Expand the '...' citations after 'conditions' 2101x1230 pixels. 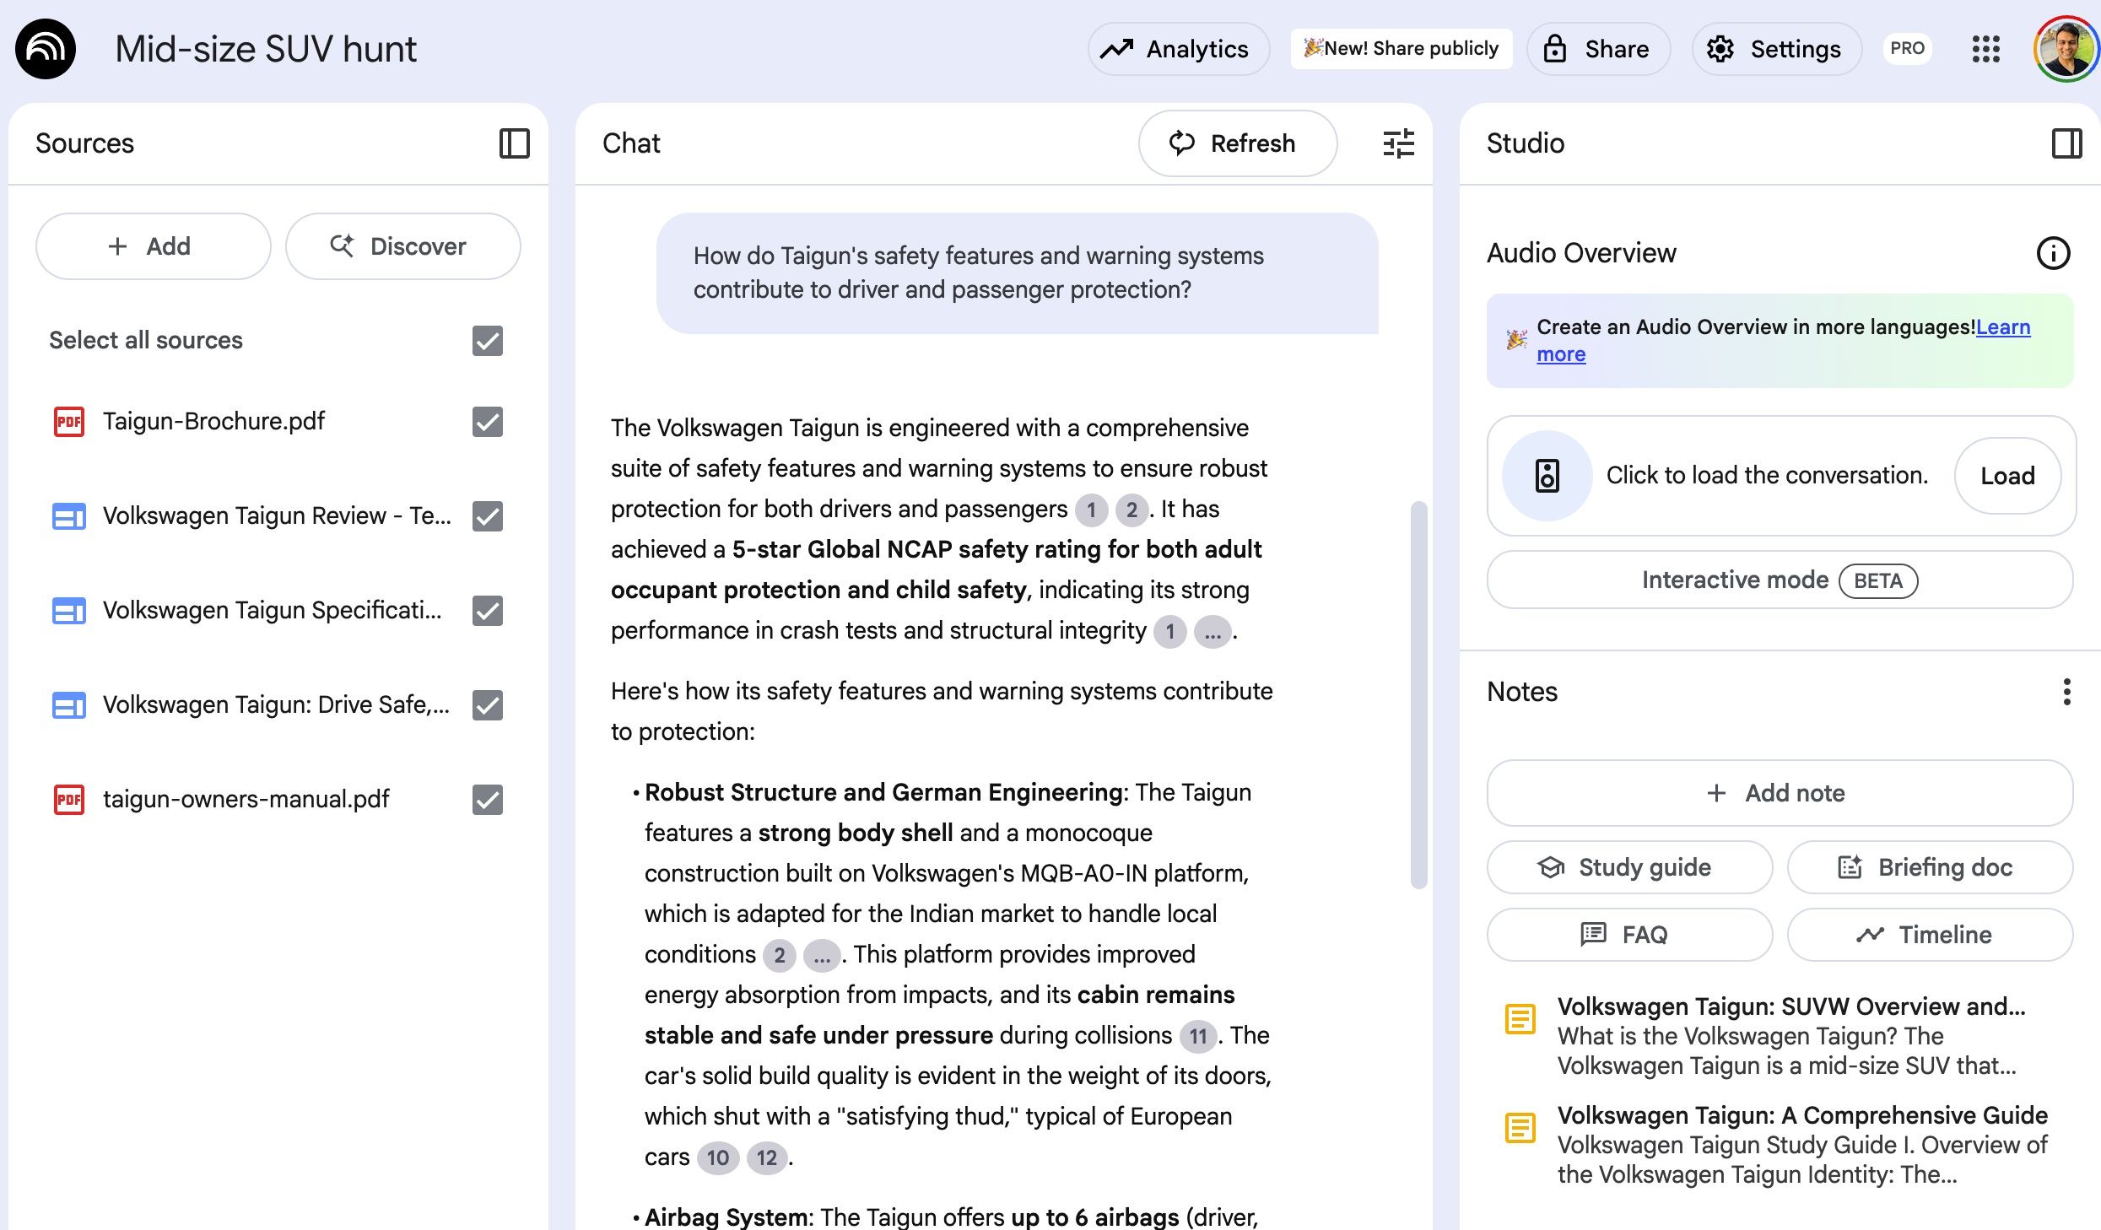coord(822,955)
